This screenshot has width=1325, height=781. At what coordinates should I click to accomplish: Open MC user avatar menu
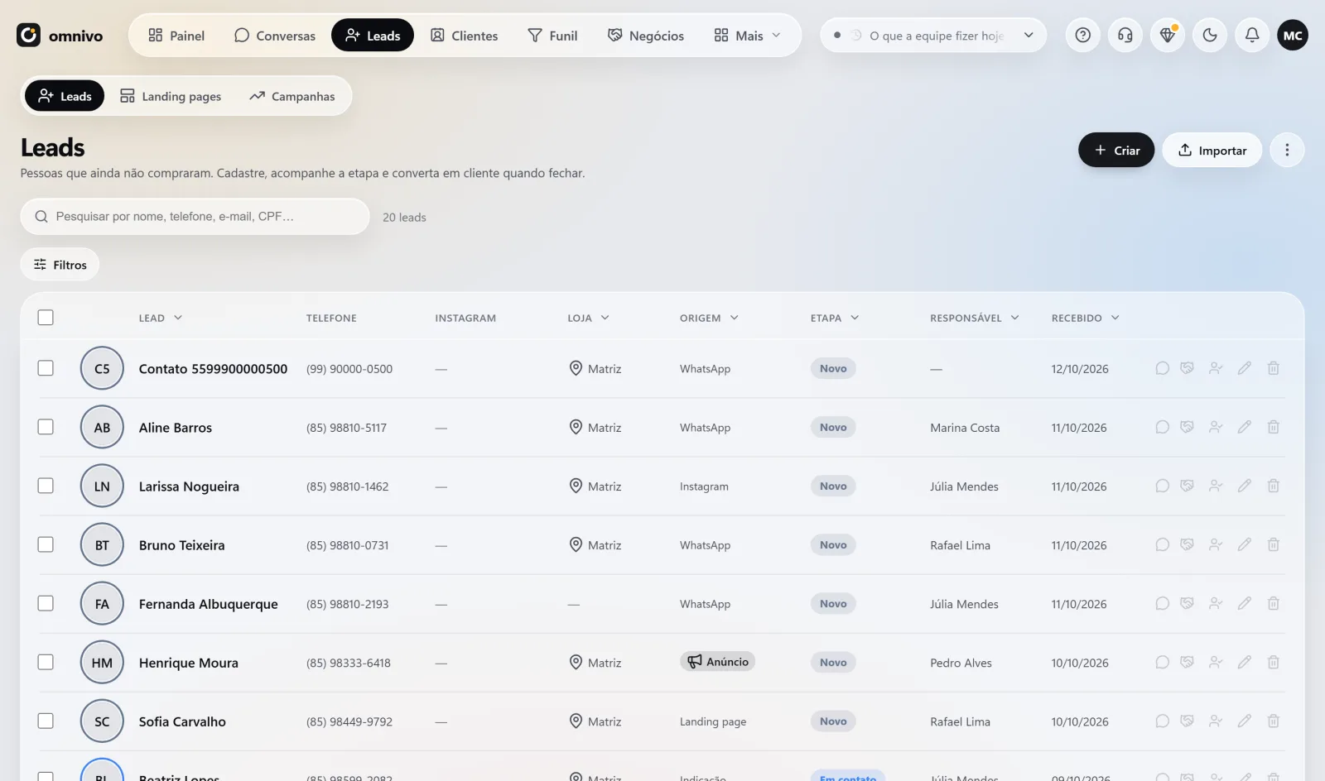tap(1293, 35)
